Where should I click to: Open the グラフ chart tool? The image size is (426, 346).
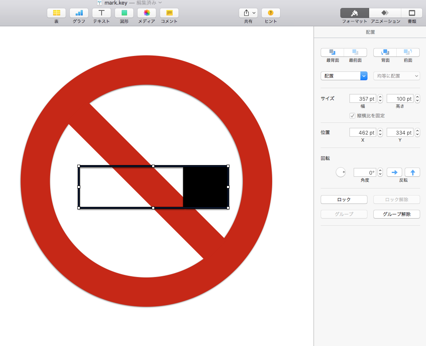(x=79, y=13)
